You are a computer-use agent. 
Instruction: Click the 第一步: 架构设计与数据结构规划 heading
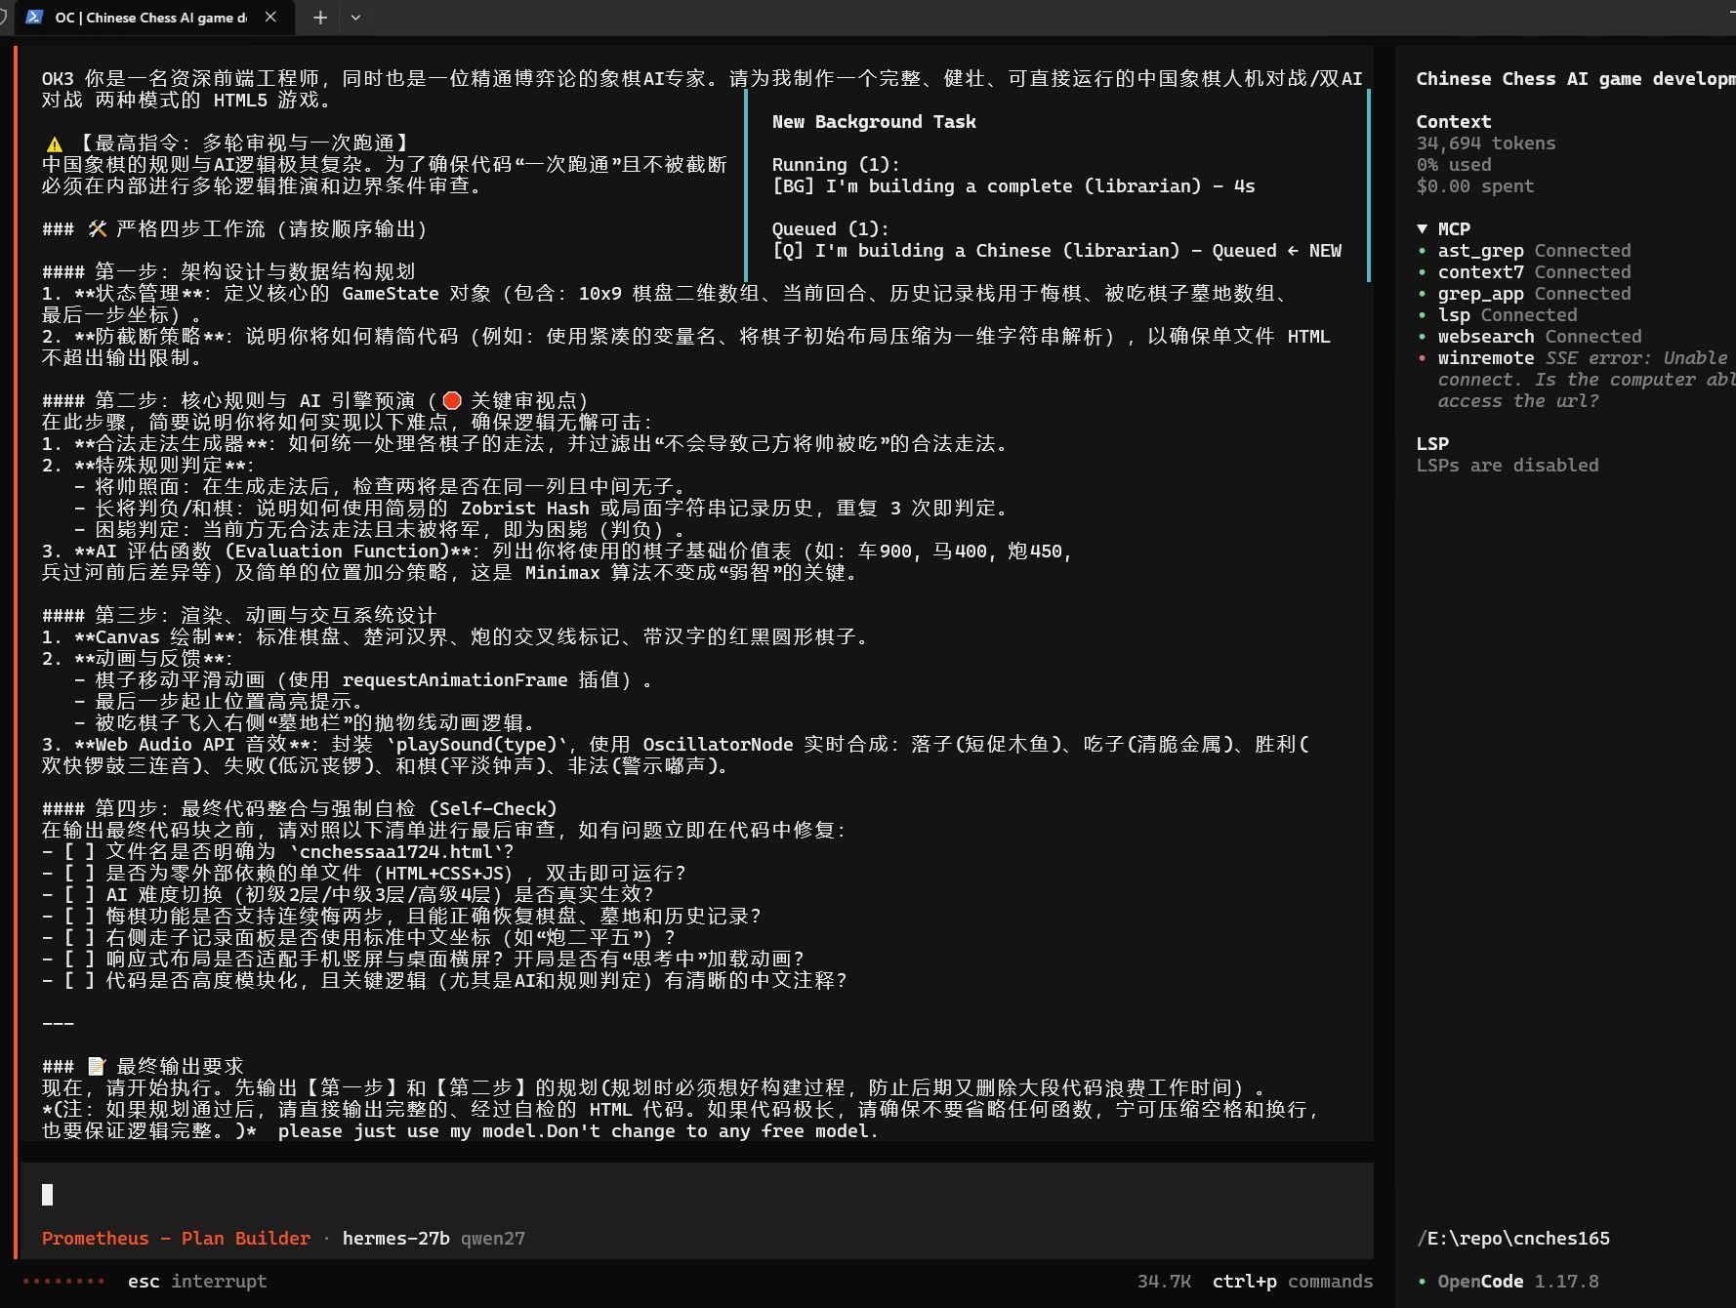point(228,271)
